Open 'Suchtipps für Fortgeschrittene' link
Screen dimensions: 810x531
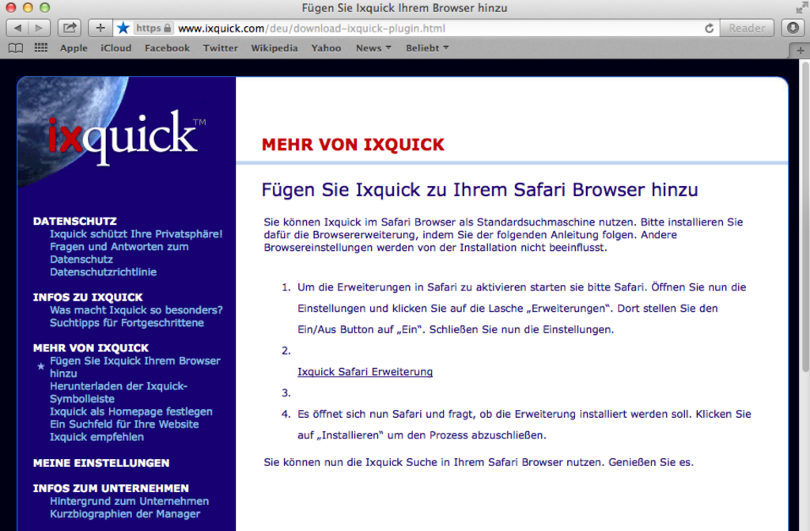(127, 323)
